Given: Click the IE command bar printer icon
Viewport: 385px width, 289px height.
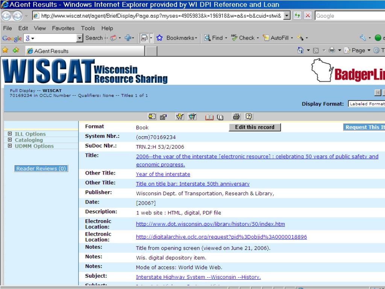Looking at the screenshot, I should point(332,50).
